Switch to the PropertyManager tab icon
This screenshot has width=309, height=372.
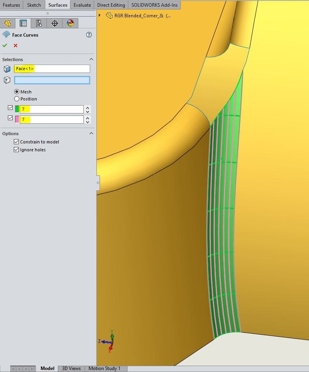click(23, 23)
